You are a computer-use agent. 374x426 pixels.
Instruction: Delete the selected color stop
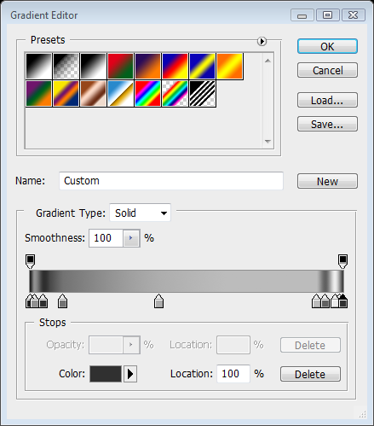(310, 374)
